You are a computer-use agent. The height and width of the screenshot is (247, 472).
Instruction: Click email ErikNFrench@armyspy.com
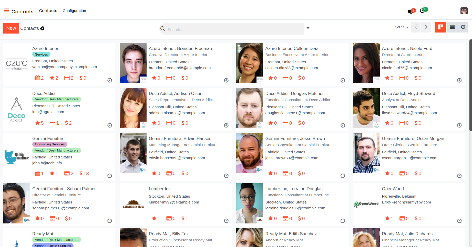coord(406,202)
